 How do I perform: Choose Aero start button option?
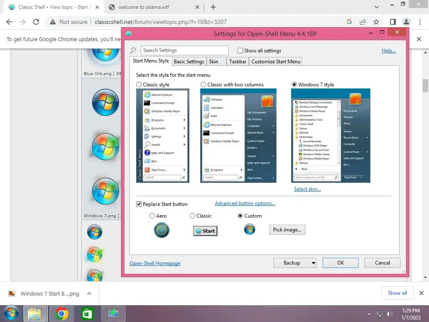tap(152, 216)
